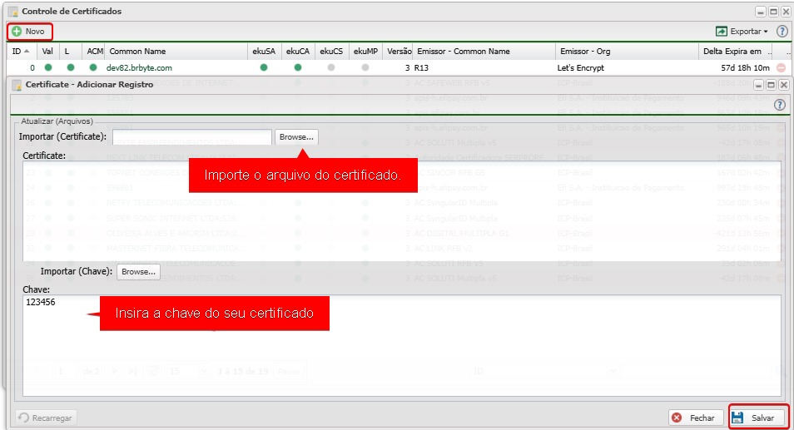This screenshot has width=794, height=430.
Task: Click red remove icon on dev82.brbyte.com row
Action: tap(781, 67)
